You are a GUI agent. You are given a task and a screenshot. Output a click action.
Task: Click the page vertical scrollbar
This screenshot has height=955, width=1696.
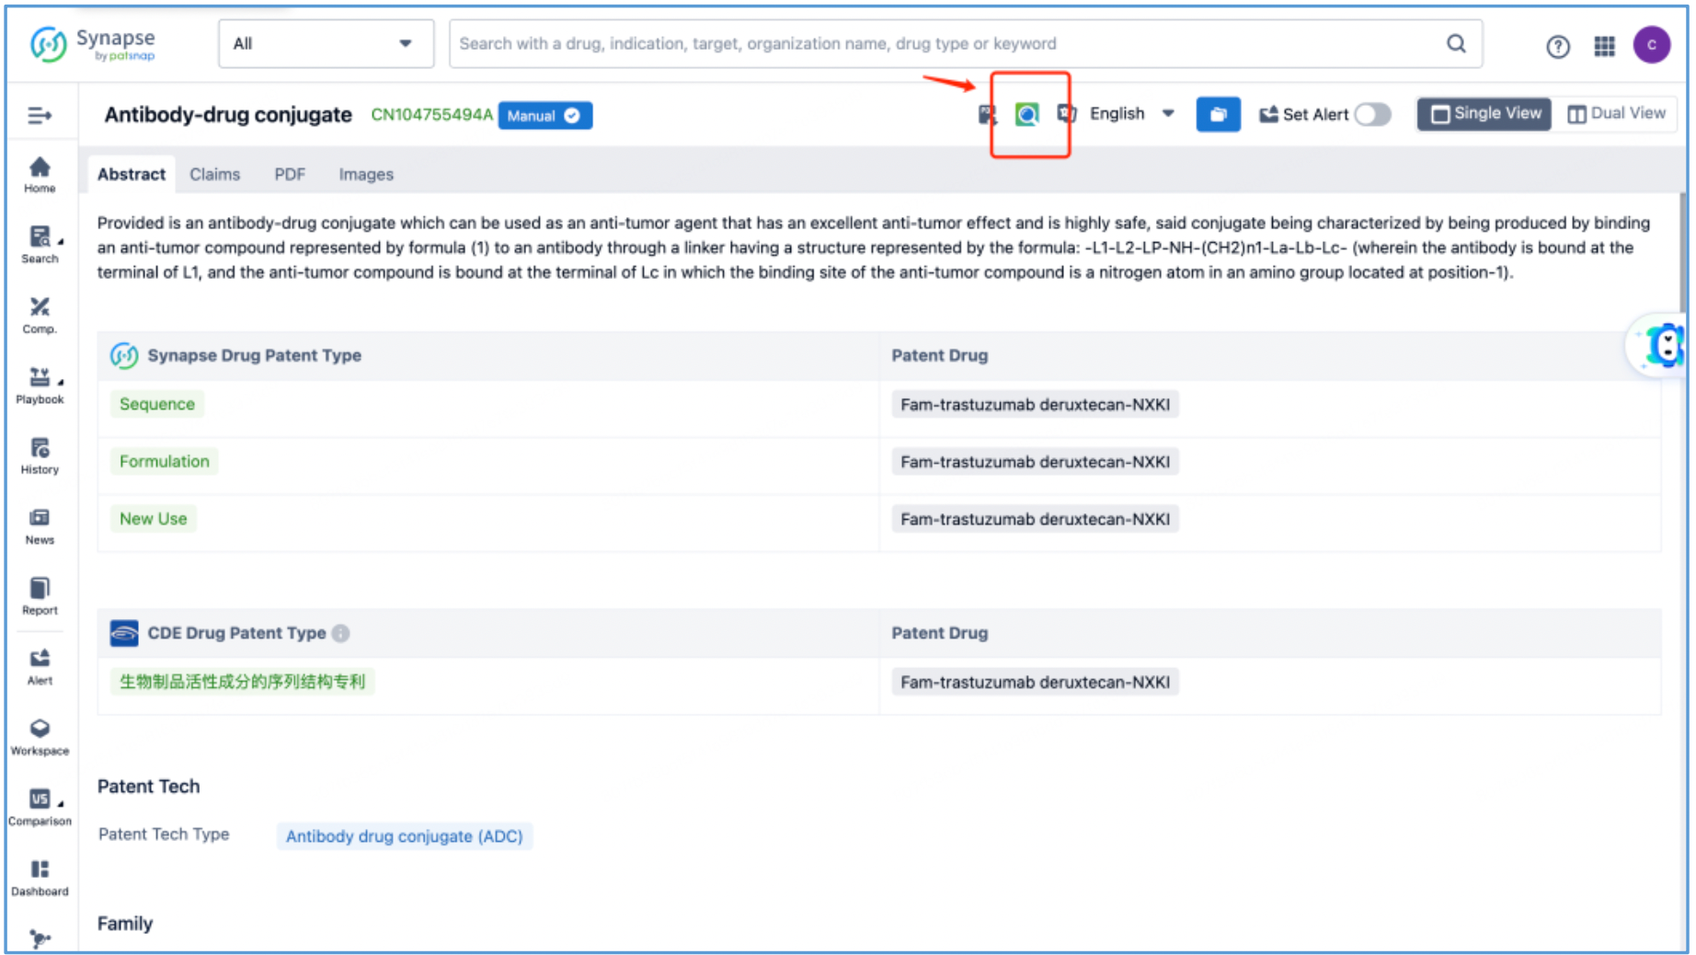(1682, 253)
